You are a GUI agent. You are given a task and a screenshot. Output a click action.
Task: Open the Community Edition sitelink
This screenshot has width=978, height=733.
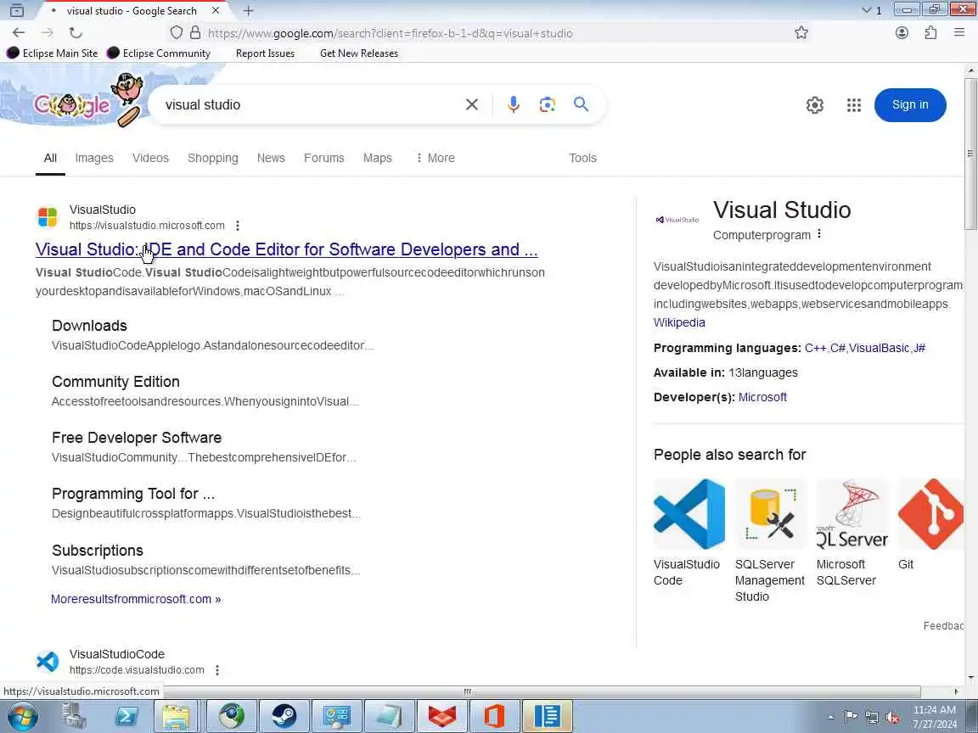115,382
